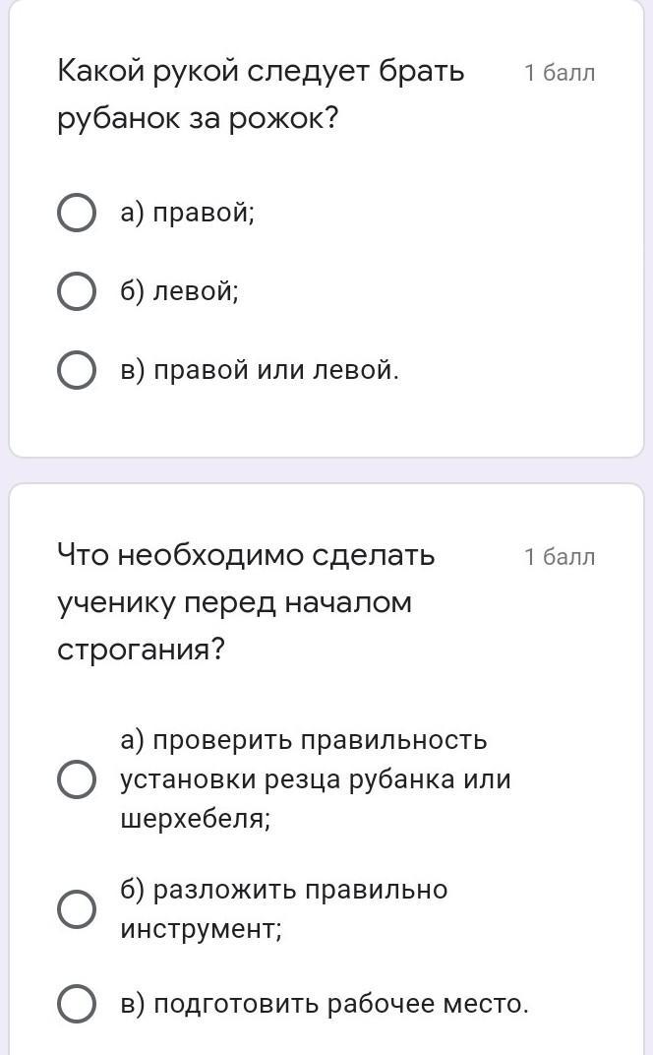Choose radio "в) подготовить рабочее место."

pyautogui.click(x=77, y=1004)
